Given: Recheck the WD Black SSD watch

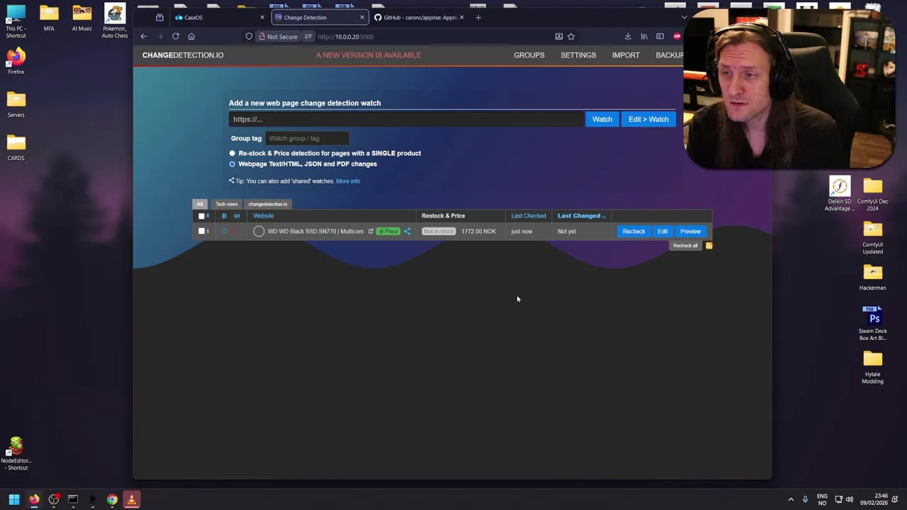Looking at the screenshot, I should 633,232.
